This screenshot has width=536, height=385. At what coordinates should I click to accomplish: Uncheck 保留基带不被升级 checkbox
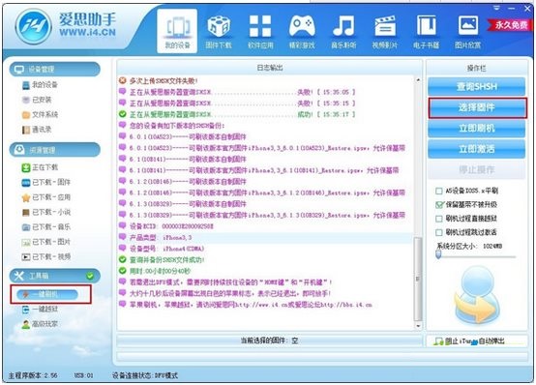tap(439, 205)
